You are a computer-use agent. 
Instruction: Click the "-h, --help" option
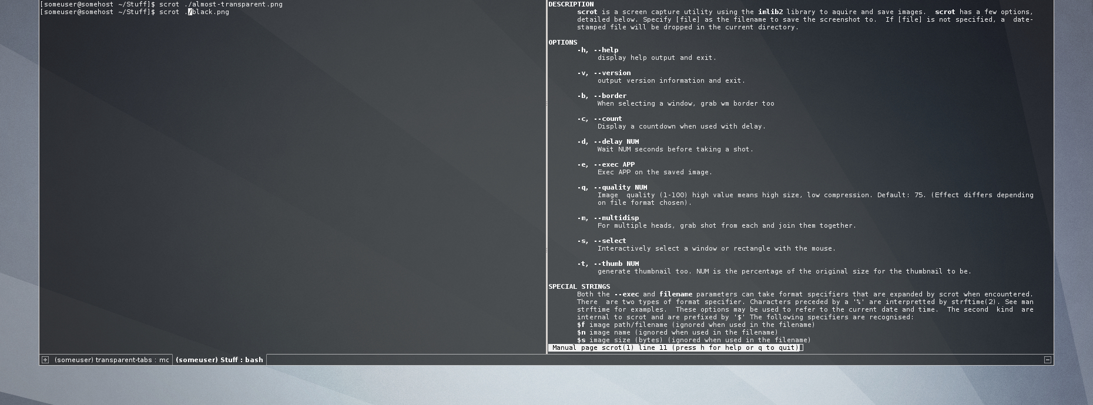coord(598,50)
